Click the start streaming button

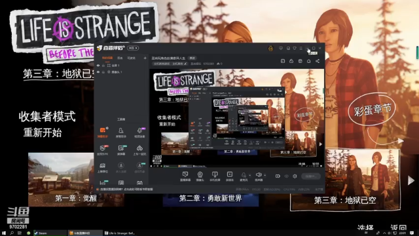coord(311,176)
